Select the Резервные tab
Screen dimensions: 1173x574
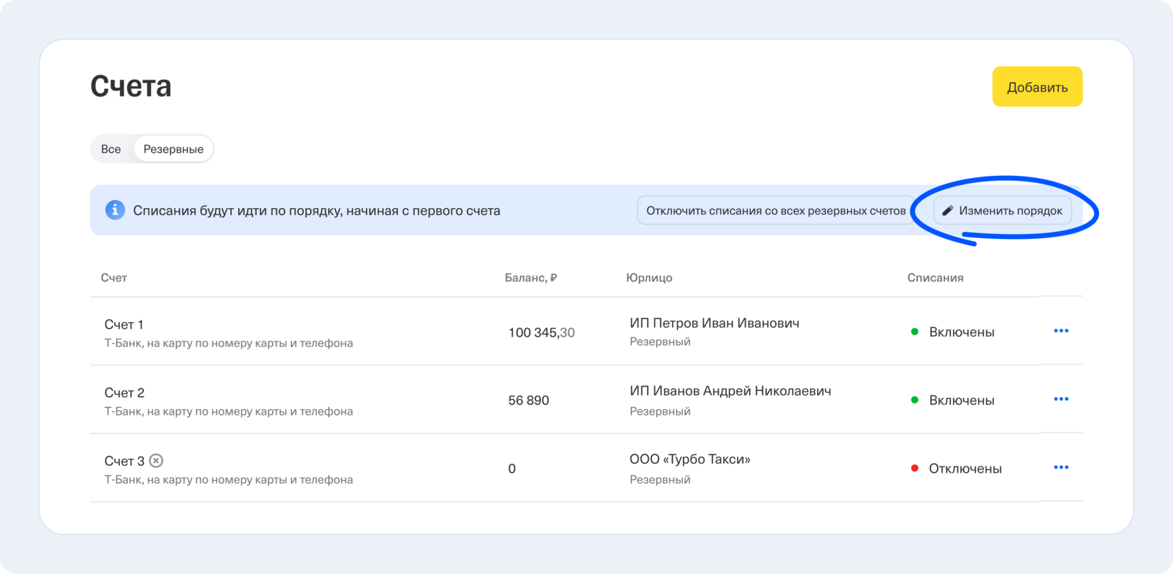pos(173,149)
